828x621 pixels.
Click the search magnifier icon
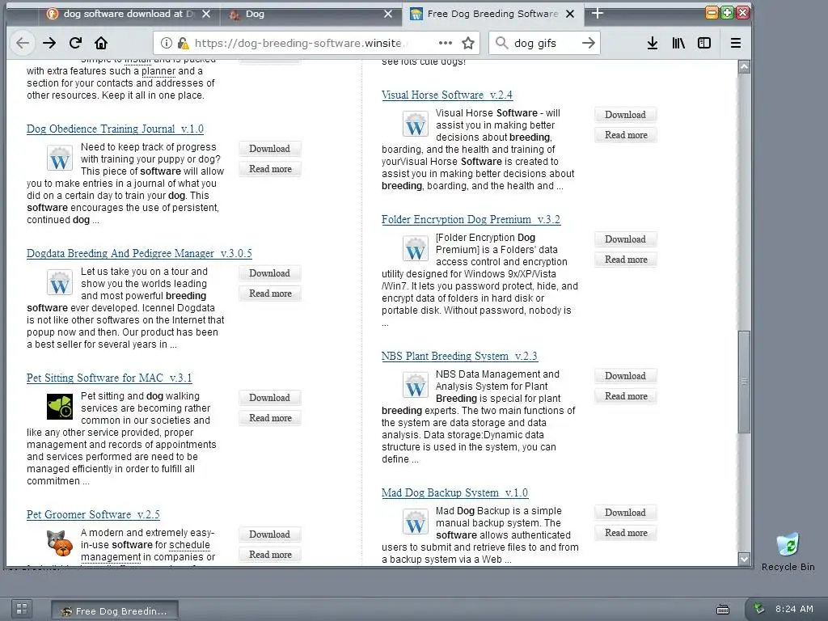[501, 43]
